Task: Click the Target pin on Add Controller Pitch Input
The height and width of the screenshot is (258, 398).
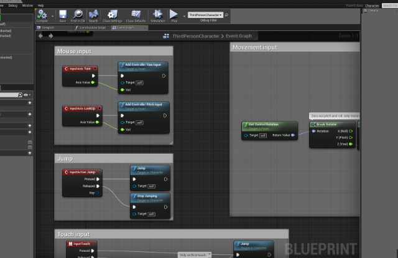Action: point(123,122)
